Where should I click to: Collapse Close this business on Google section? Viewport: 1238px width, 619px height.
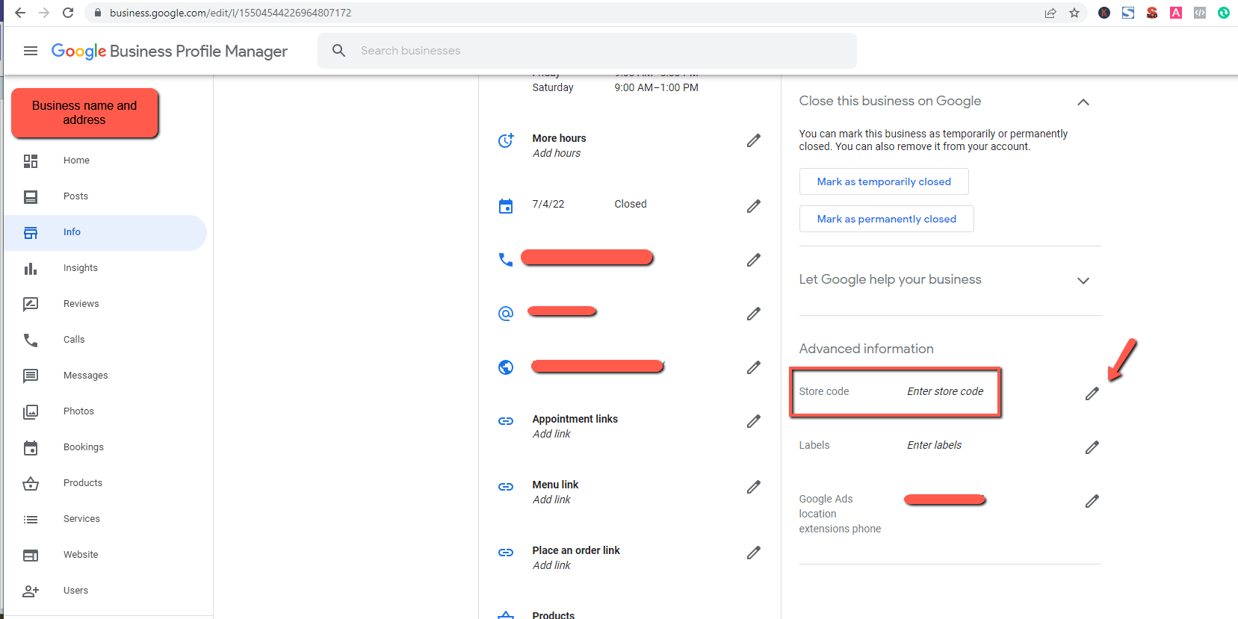coord(1083,102)
